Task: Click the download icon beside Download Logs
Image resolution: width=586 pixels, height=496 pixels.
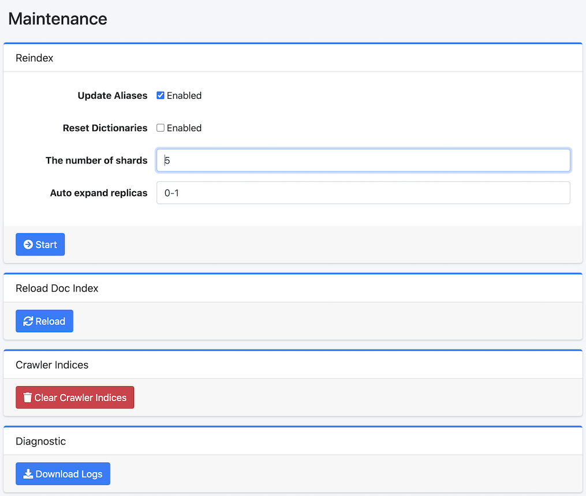Action: 28,474
